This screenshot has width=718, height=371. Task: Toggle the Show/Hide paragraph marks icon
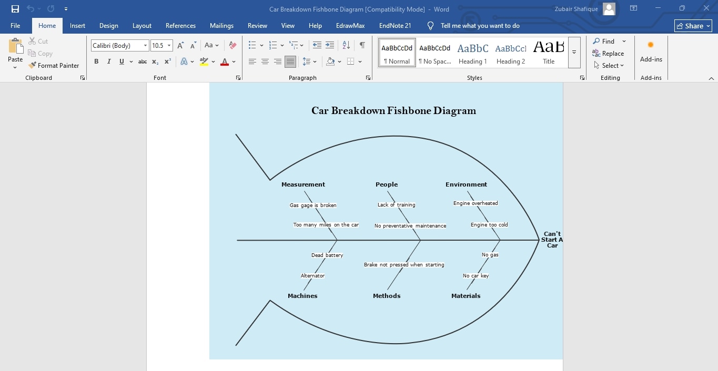coord(362,45)
